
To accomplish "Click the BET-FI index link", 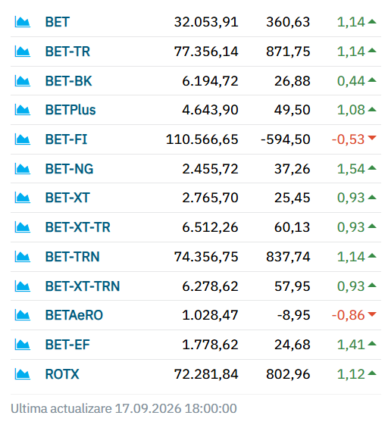I will point(66,139).
